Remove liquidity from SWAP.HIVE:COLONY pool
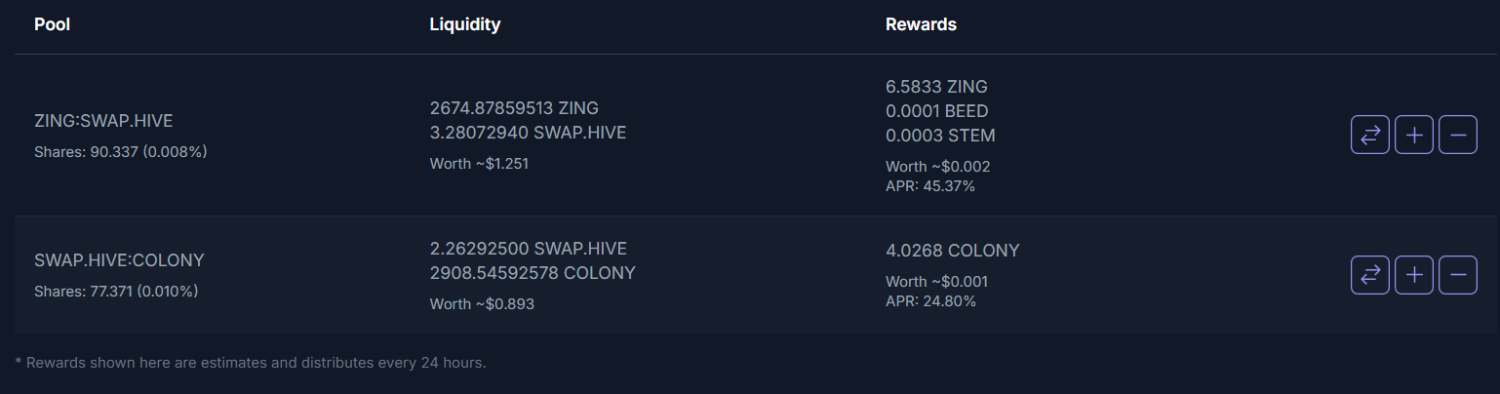Image resolution: width=1500 pixels, height=394 pixels. tap(1458, 275)
